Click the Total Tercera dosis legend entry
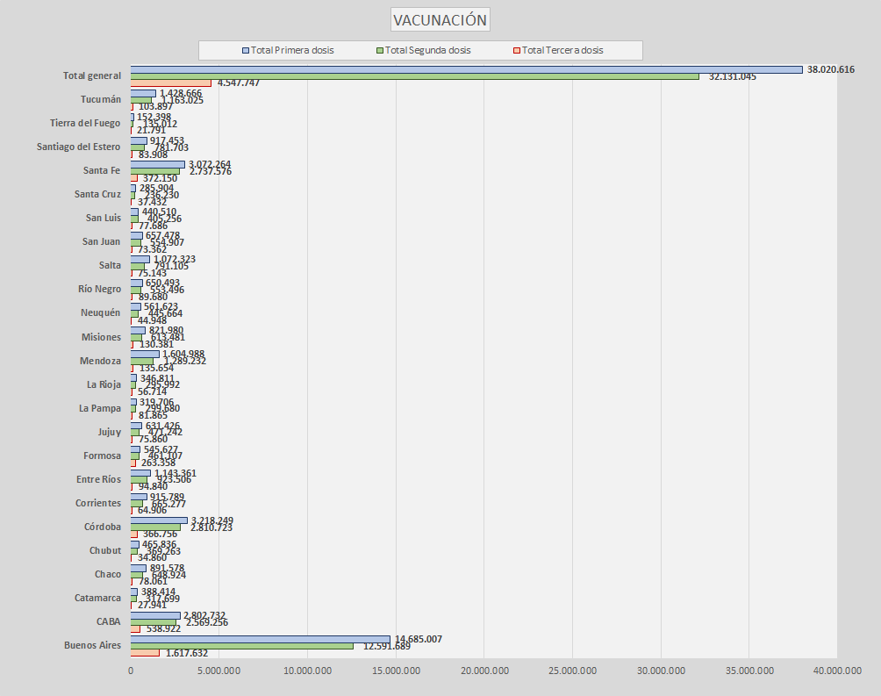Screen dimensions: 881x696 point(558,50)
